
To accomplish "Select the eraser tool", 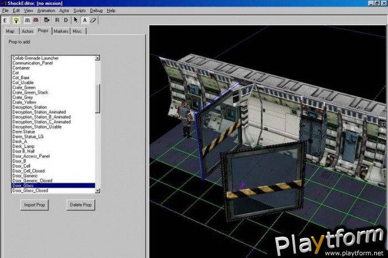I will 93,20.
